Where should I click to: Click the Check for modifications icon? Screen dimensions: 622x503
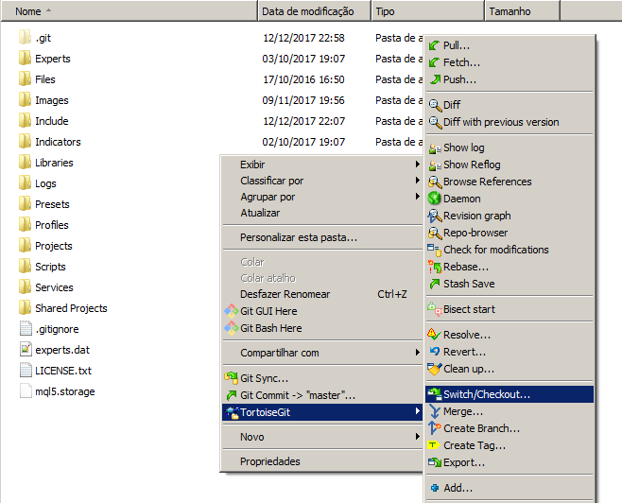tap(435, 250)
